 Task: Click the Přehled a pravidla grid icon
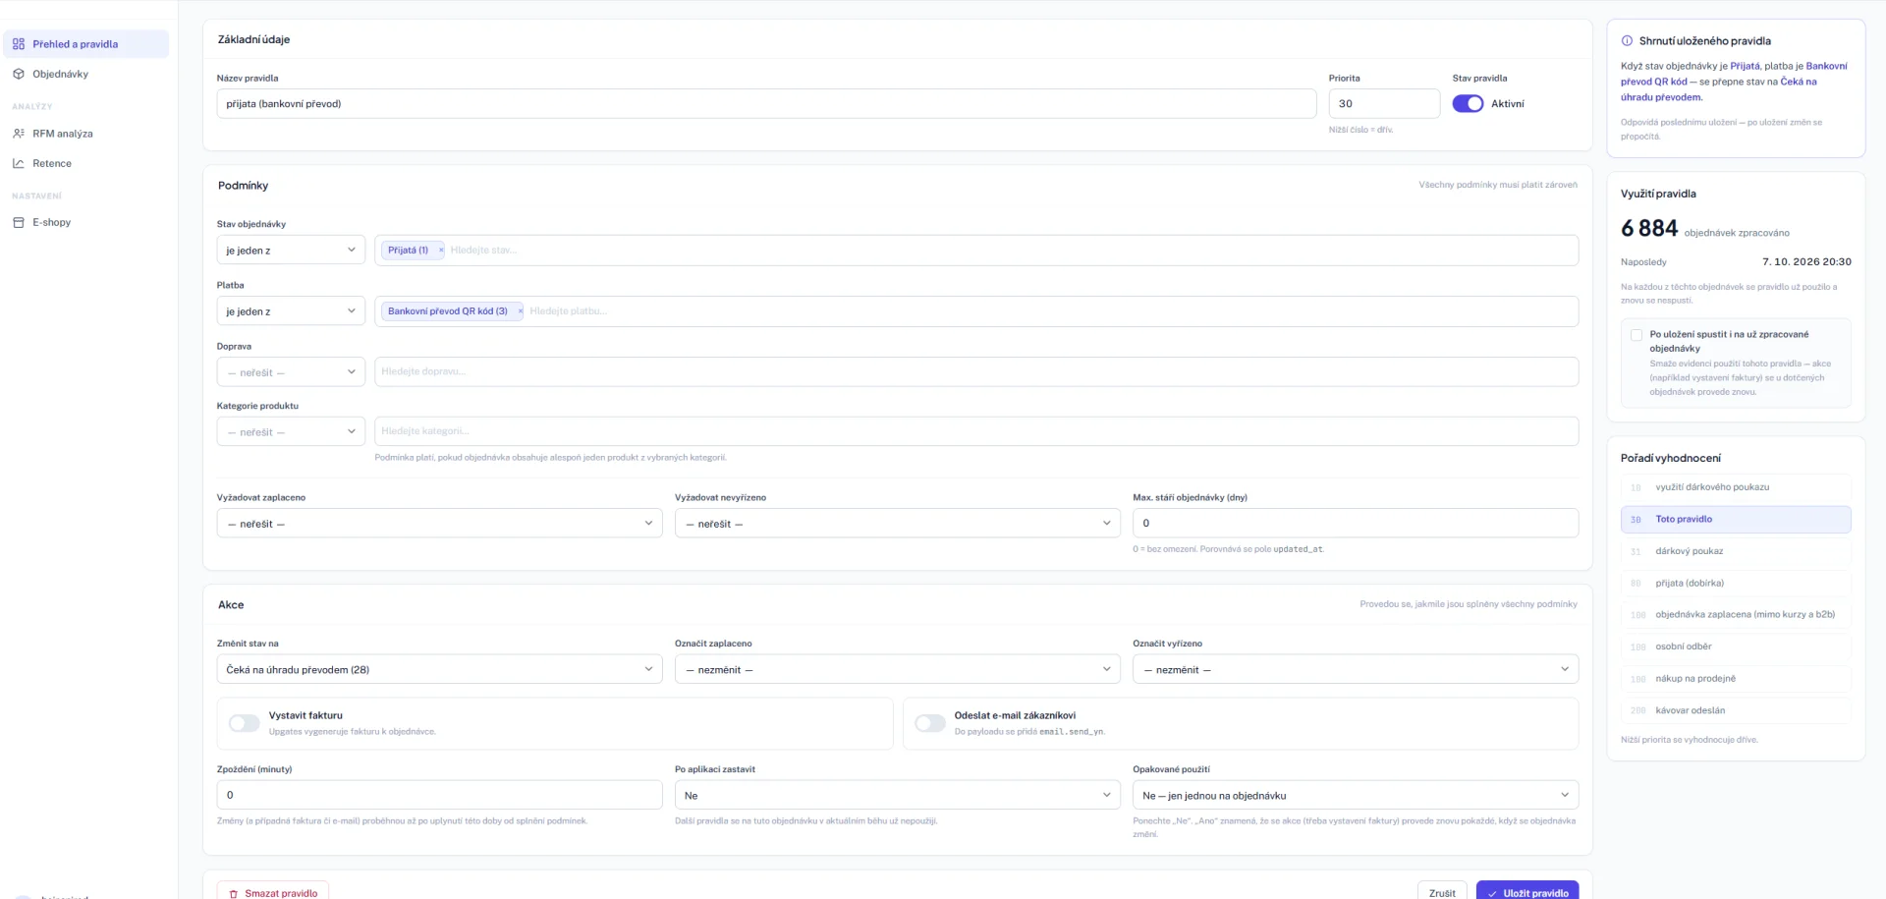pyautogui.click(x=19, y=44)
